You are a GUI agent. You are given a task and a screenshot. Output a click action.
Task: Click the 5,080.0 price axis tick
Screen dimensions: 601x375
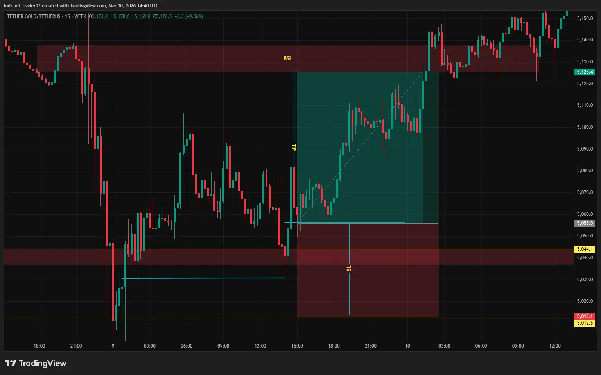click(x=585, y=170)
